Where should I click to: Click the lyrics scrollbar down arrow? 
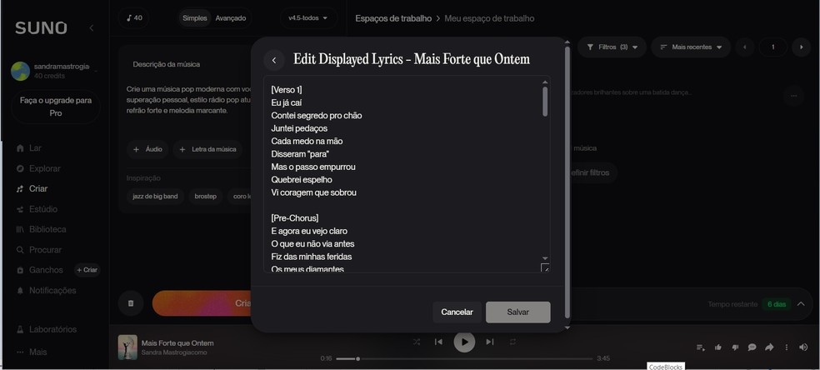point(545,258)
